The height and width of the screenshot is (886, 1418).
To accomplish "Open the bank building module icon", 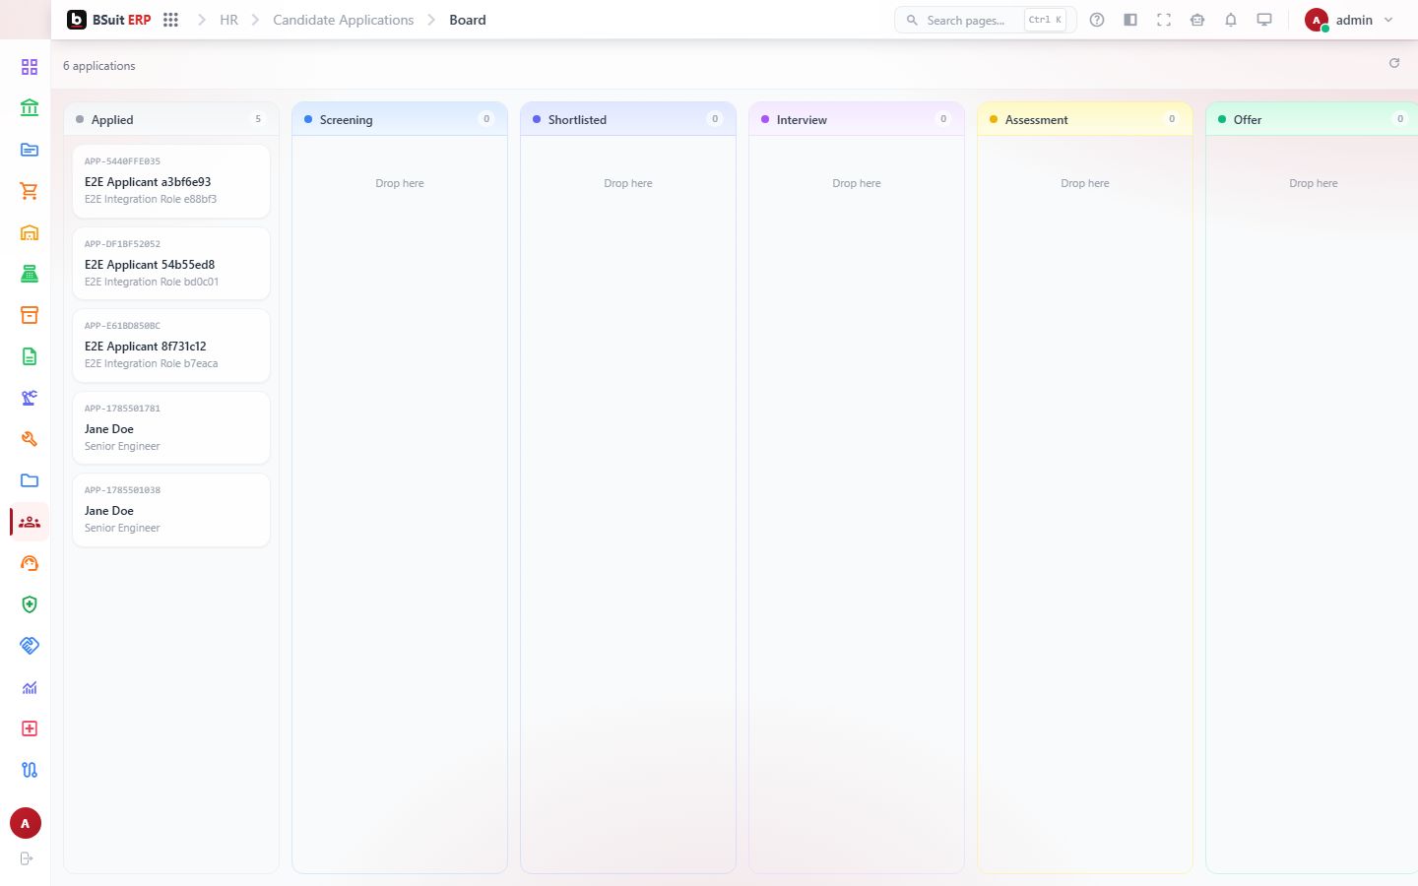I will coord(30,108).
